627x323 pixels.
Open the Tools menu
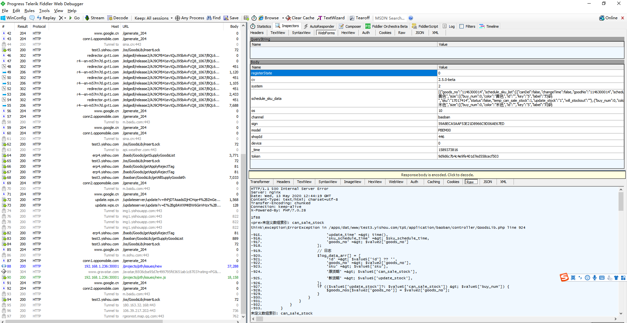tap(44, 11)
